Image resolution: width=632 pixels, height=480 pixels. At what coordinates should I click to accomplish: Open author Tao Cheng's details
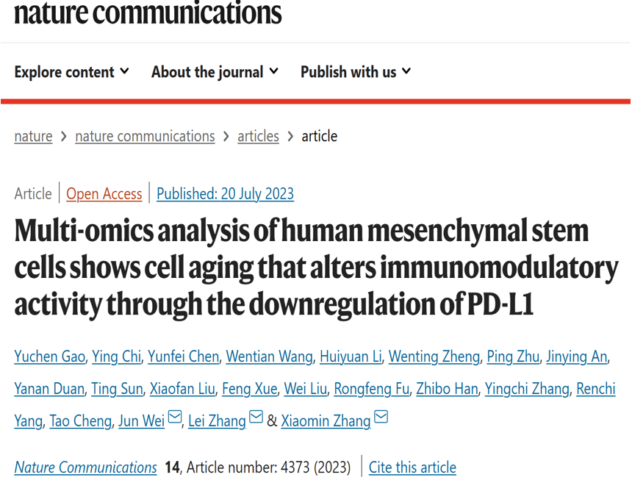click(x=81, y=420)
